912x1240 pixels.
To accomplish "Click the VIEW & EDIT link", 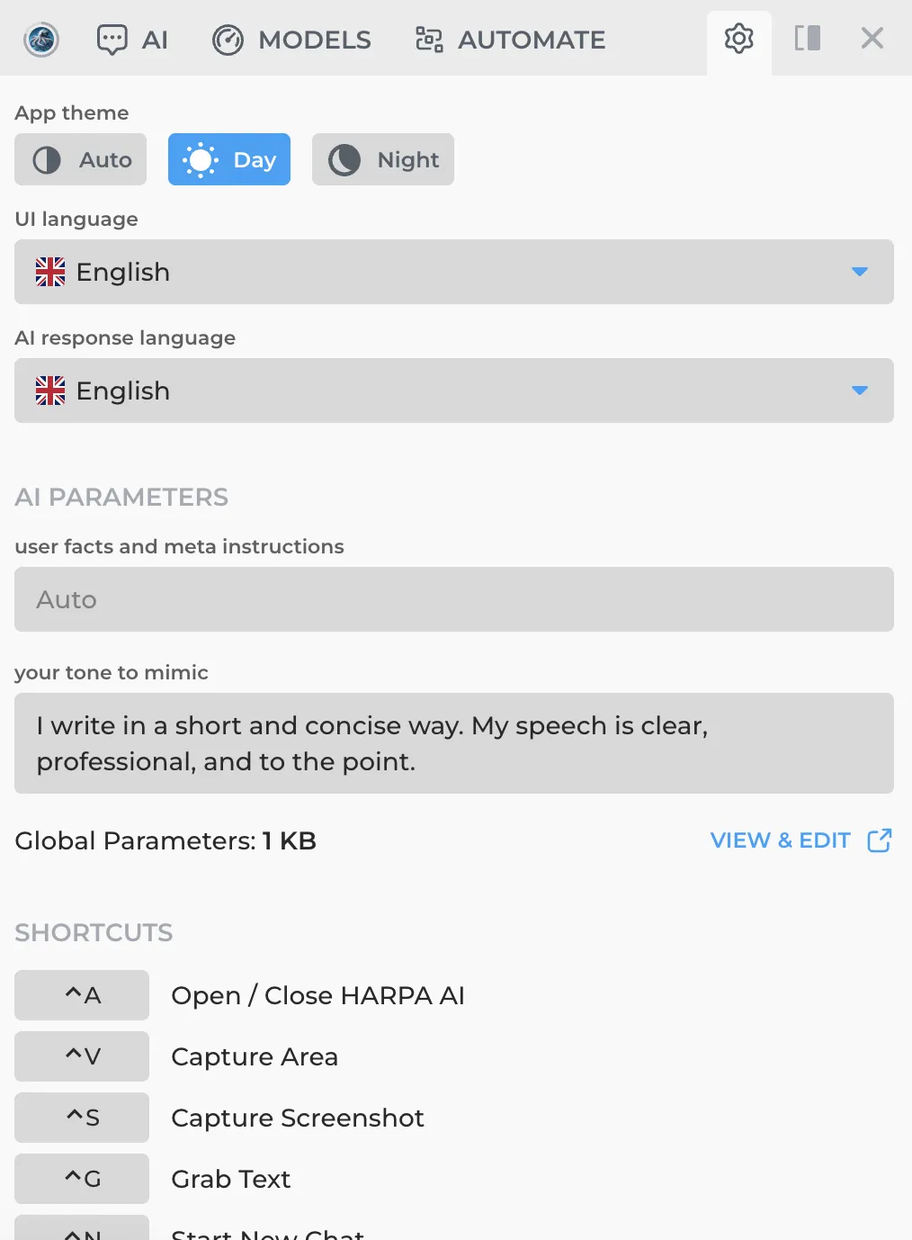I will [780, 840].
